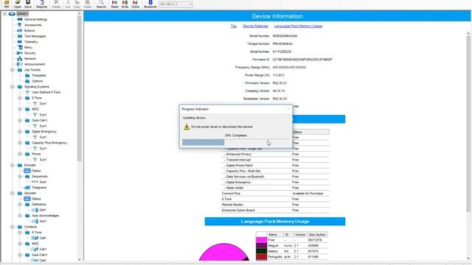The width and height of the screenshot is (472, 265).
Task: Collapse the Decoder node
Action: click(x=13, y=193)
